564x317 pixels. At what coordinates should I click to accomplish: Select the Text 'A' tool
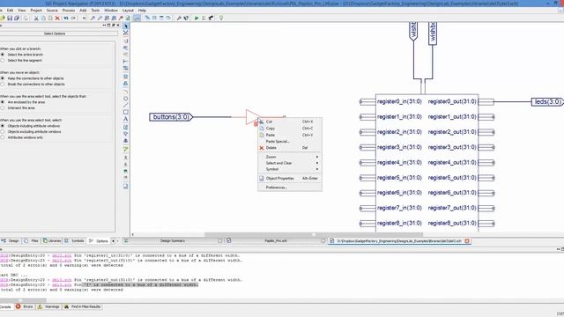pyautogui.click(x=125, y=119)
